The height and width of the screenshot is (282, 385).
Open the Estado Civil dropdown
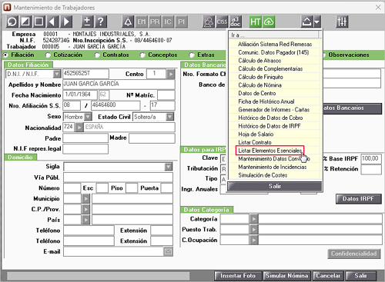(x=170, y=117)
